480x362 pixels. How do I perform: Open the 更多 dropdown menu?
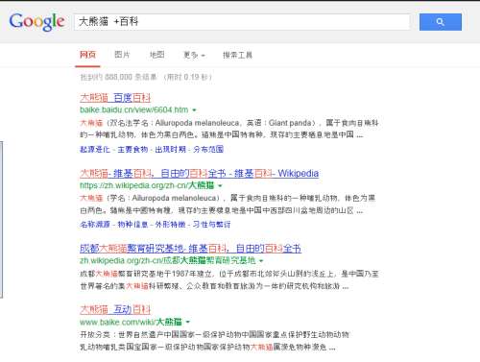194,55
